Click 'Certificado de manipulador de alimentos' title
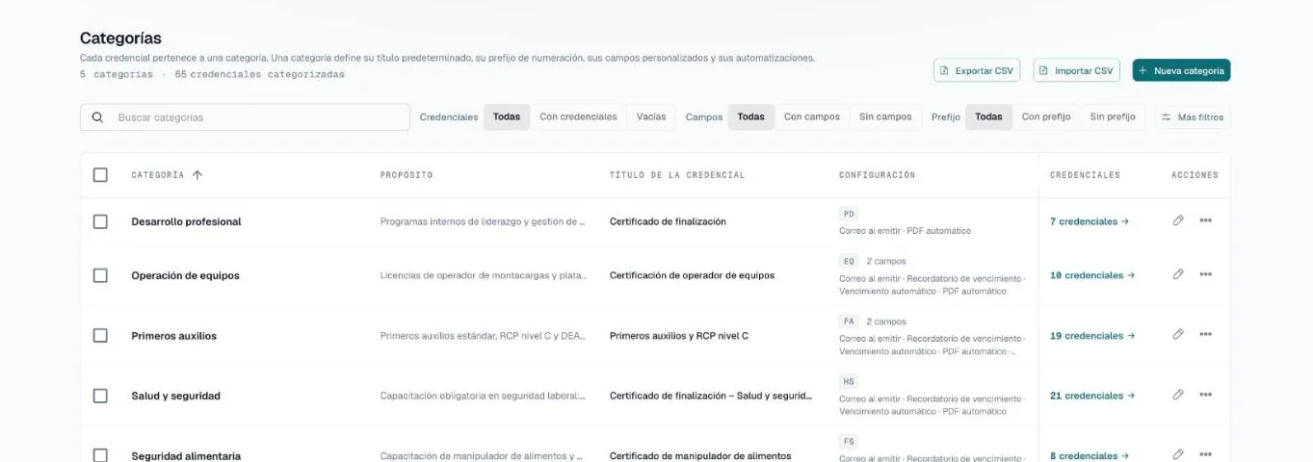This screenshot has height=462, width=1313. [700, 455]
